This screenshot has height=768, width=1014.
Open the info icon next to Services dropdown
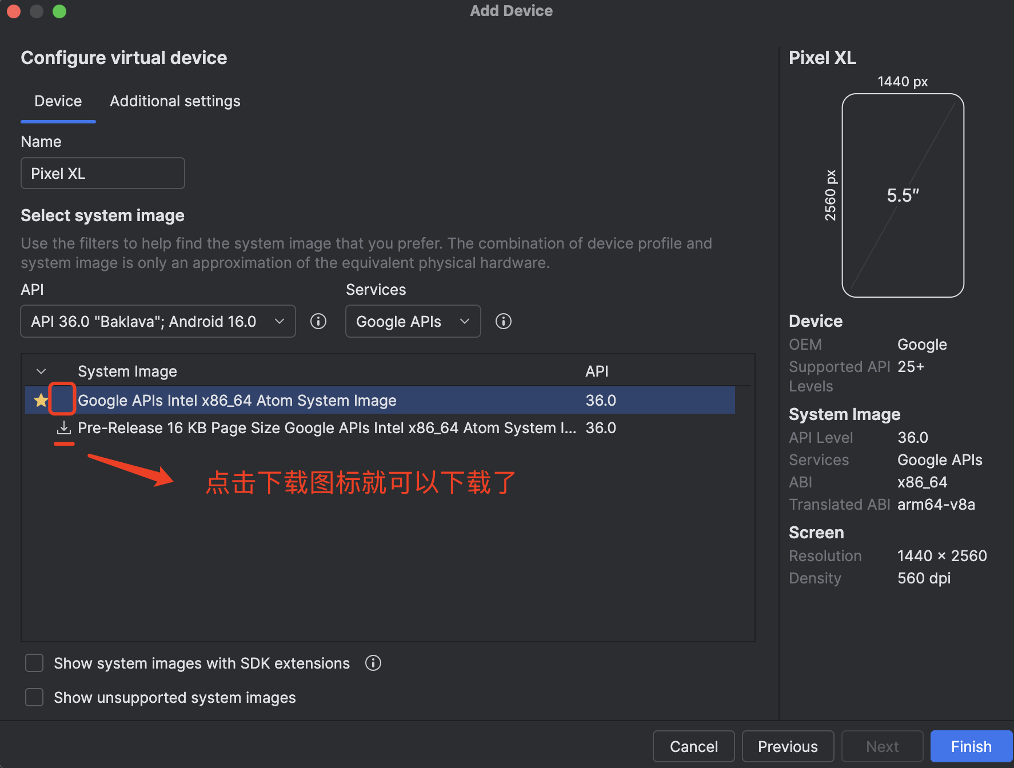504,321
